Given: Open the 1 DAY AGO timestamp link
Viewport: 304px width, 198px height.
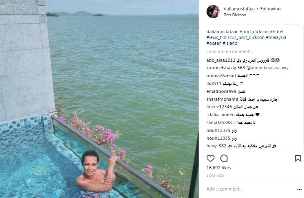Looking at the screenshot, I should [x=215, y=176].
